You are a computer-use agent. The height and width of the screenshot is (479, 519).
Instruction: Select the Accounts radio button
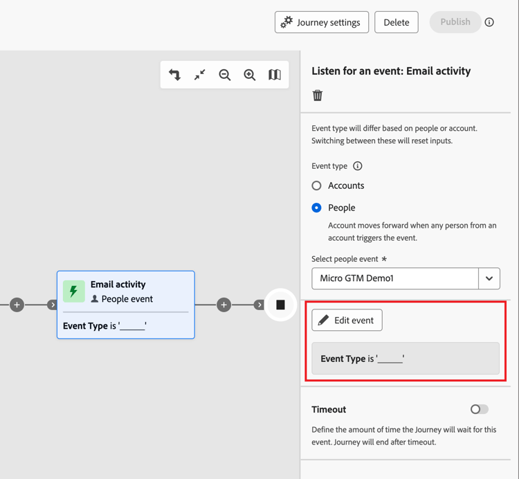317,186
